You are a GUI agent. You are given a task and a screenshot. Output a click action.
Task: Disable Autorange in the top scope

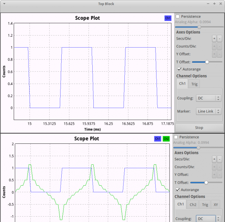(179, 69)
